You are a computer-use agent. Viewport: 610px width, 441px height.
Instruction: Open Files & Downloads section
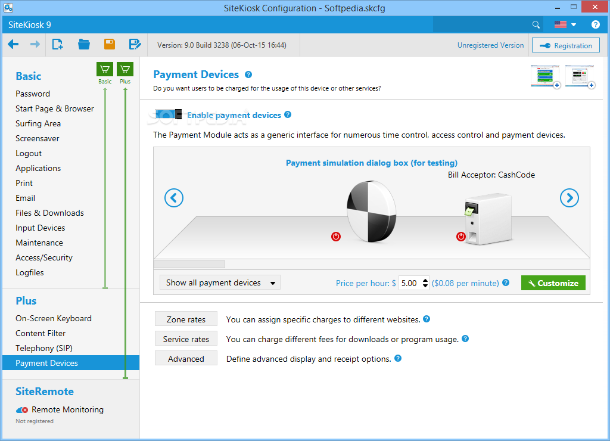point(50,213)
